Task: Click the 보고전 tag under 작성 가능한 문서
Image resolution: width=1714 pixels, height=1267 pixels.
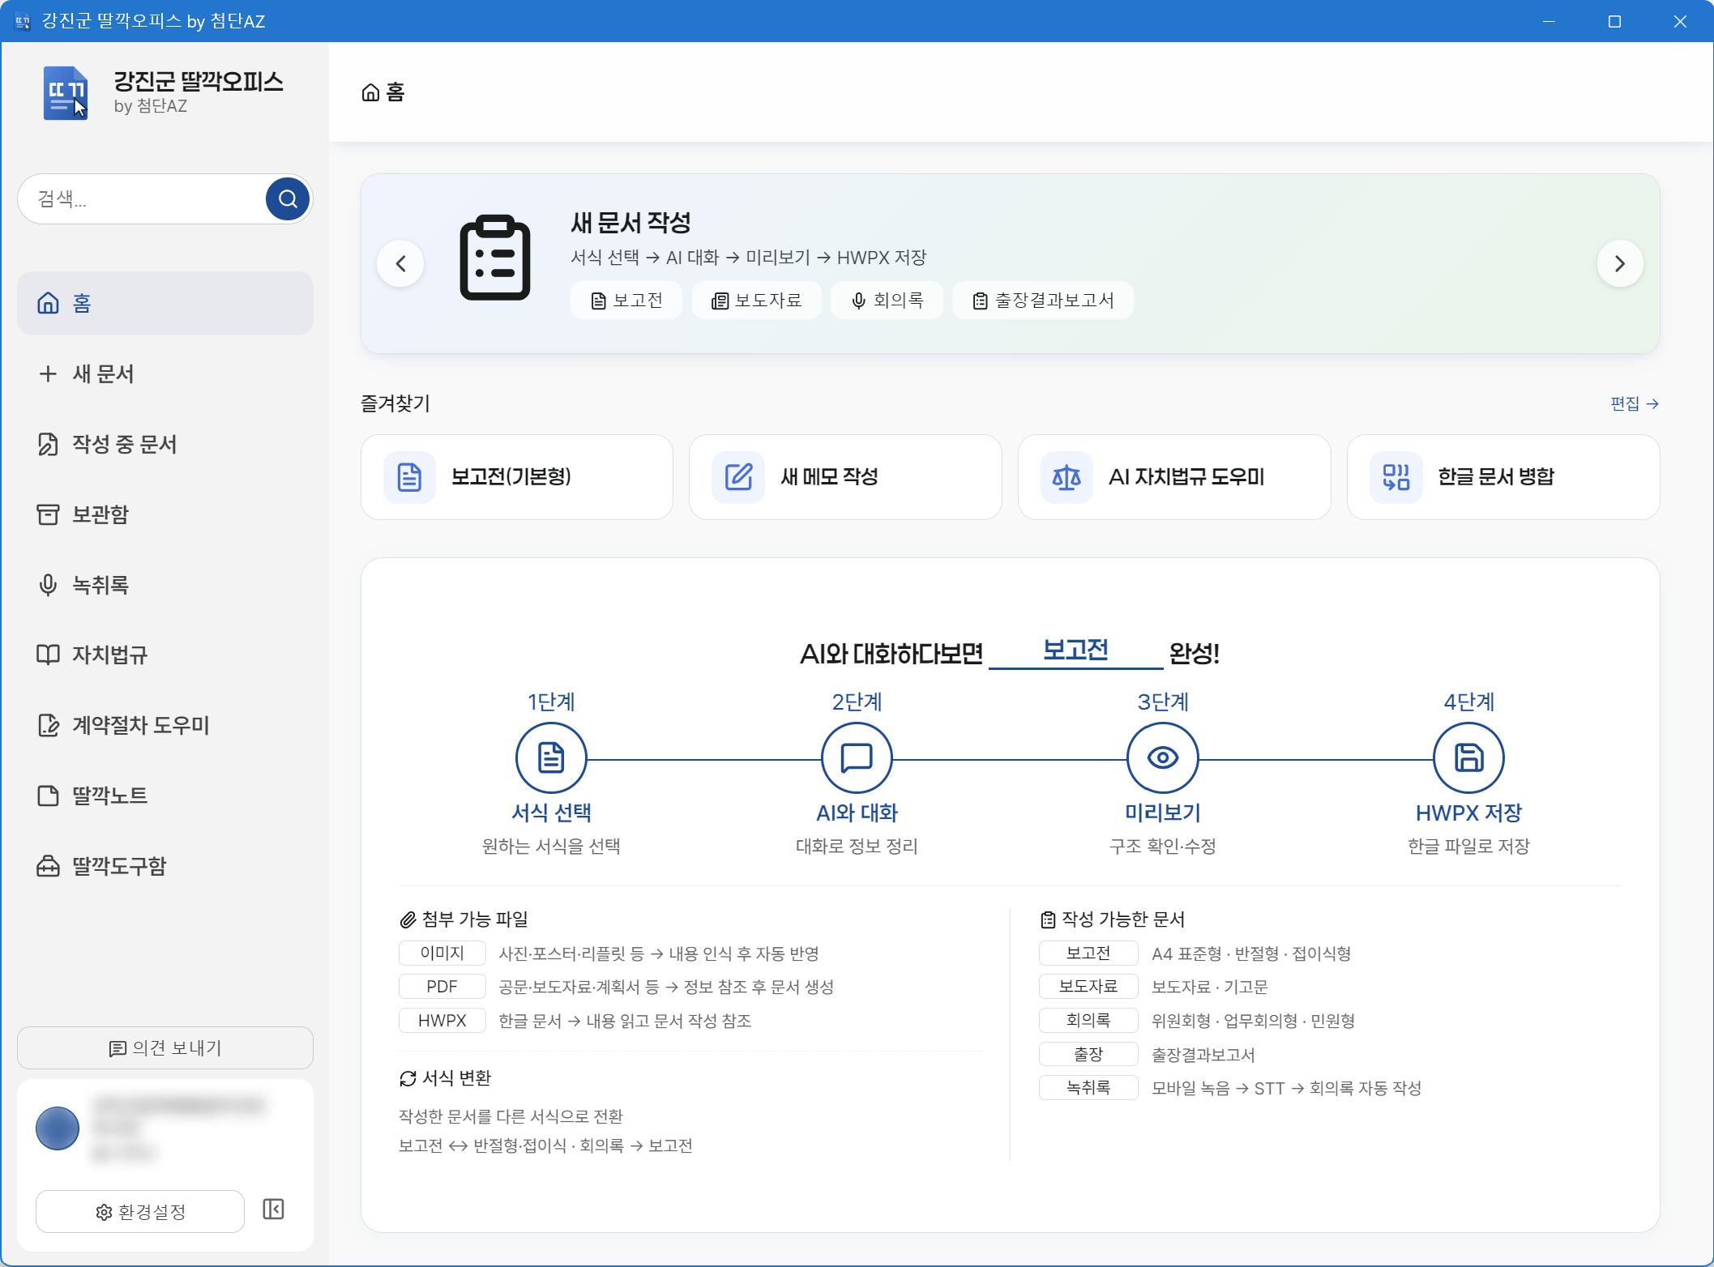Action: (x=1088, y=953)
